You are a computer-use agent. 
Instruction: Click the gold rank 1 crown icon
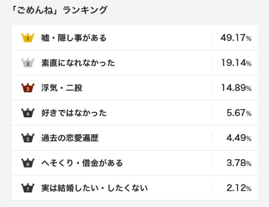(x=28, y=38)
